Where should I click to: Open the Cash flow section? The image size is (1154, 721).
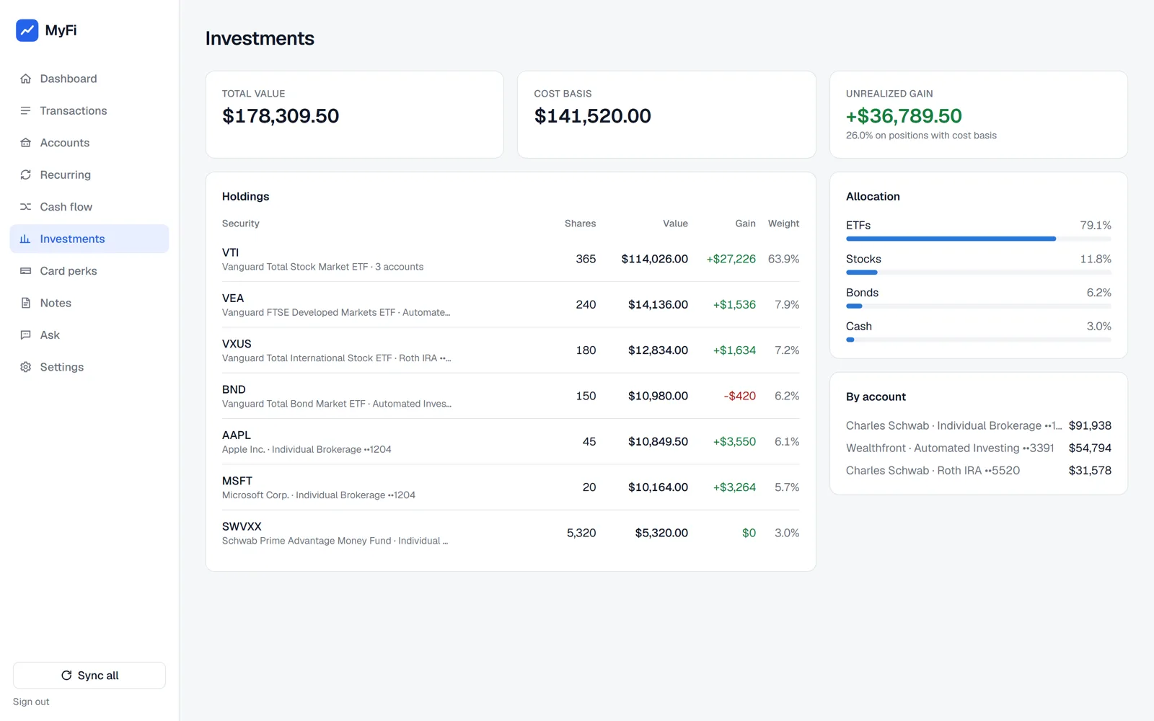coord(89,207)
